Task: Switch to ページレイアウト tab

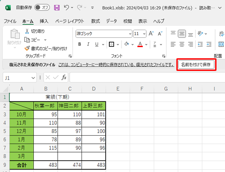Action: tap(69, 21)
